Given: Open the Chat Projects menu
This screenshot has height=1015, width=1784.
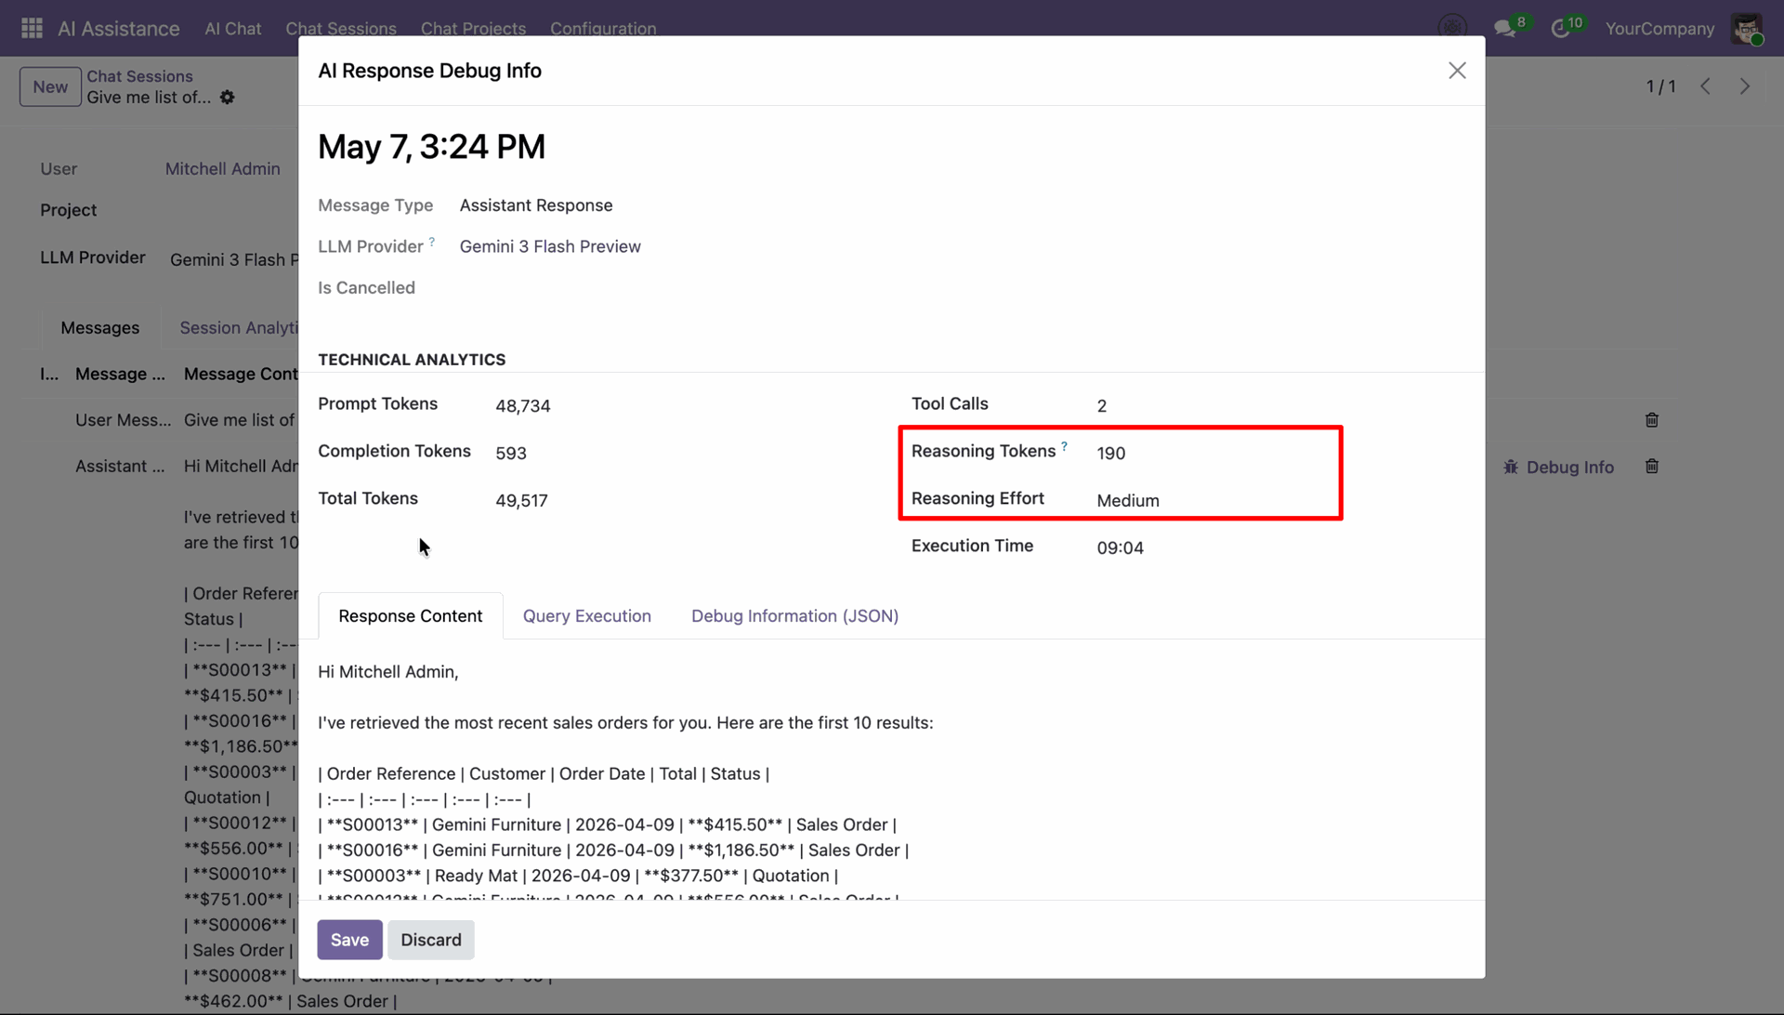Looking at the screenshot, I should 473,29.
